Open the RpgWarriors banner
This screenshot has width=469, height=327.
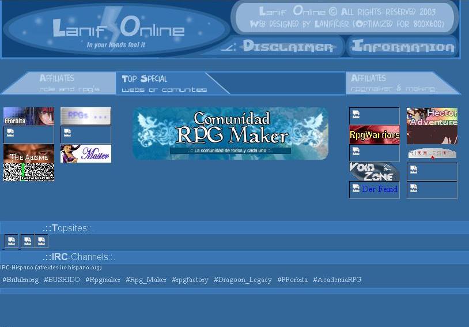(375, 135)
